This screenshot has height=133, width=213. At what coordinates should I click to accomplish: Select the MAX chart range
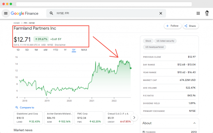coord(84,50)
